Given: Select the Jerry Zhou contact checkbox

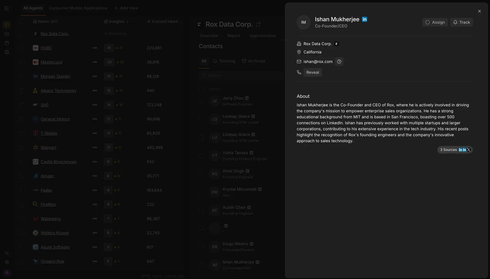Looking at the screenshot, I should click(x=201, y=101).
